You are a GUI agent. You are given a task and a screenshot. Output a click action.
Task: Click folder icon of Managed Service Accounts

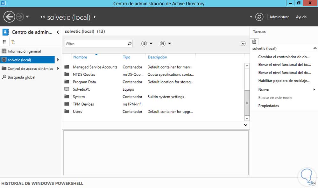(67, 67)
